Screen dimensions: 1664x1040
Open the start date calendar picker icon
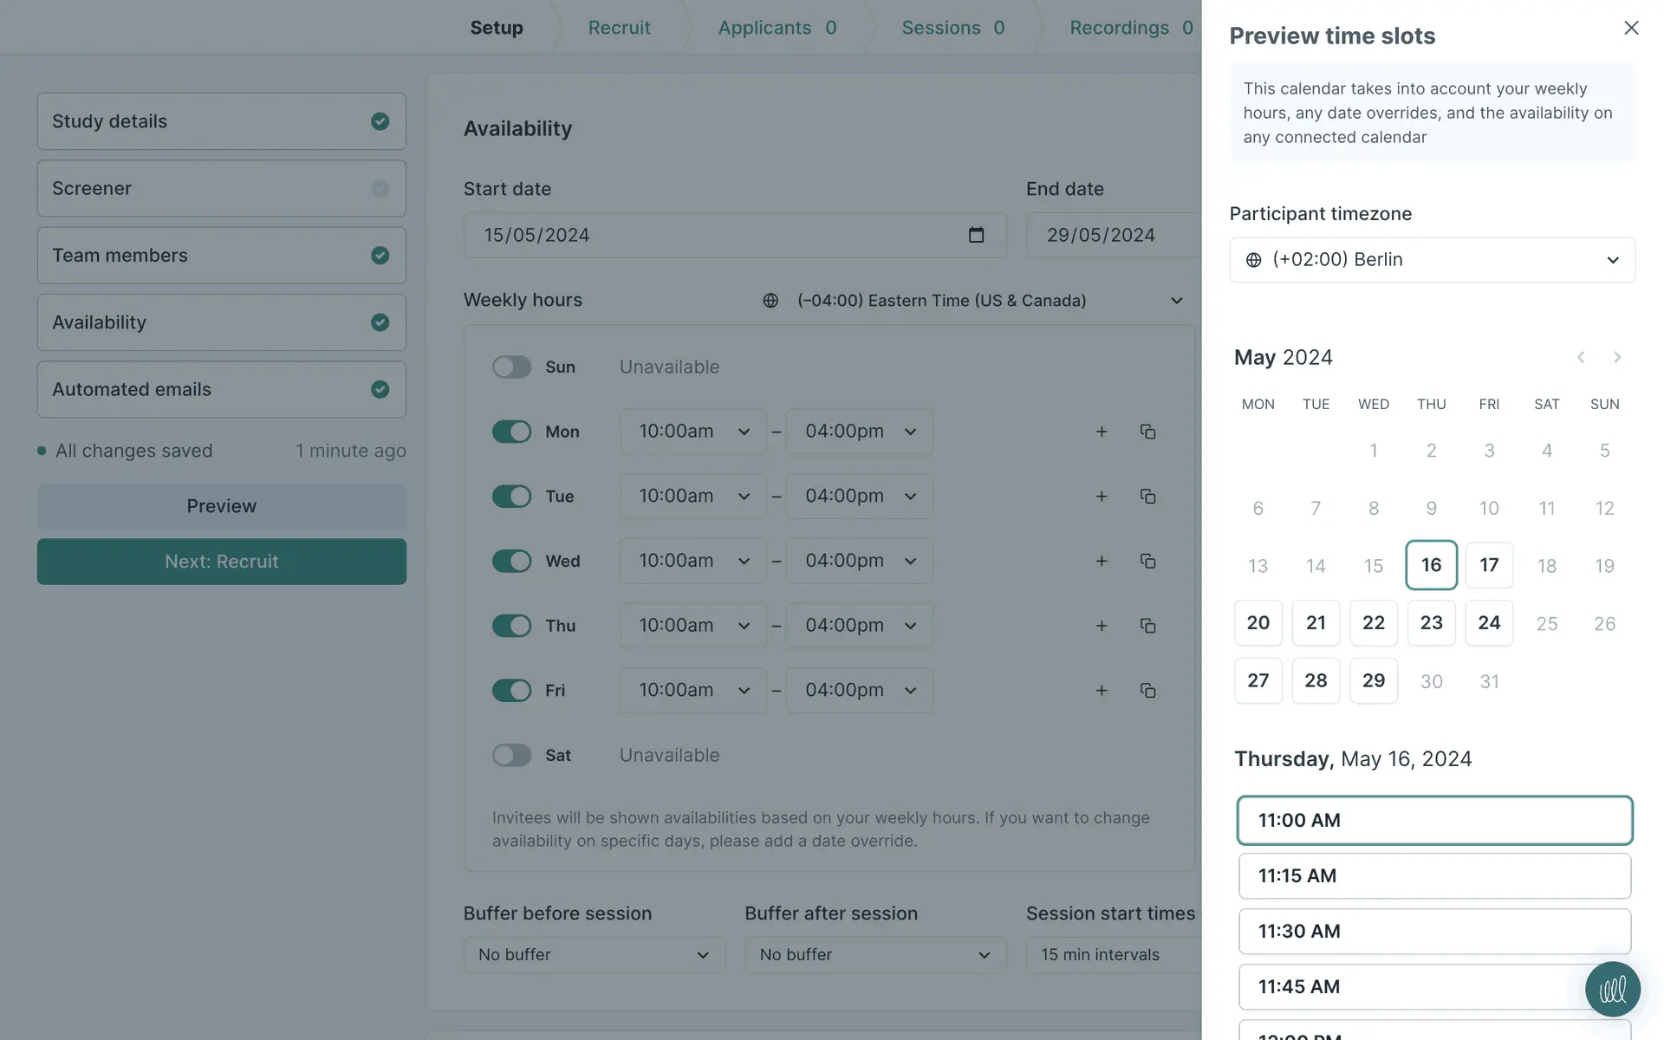(x=976, y=235)
